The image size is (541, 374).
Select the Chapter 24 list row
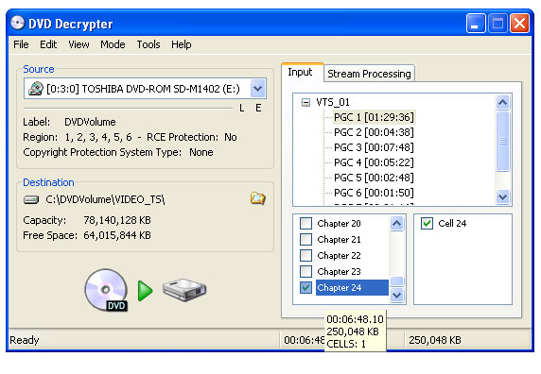[x=352, y=287]
